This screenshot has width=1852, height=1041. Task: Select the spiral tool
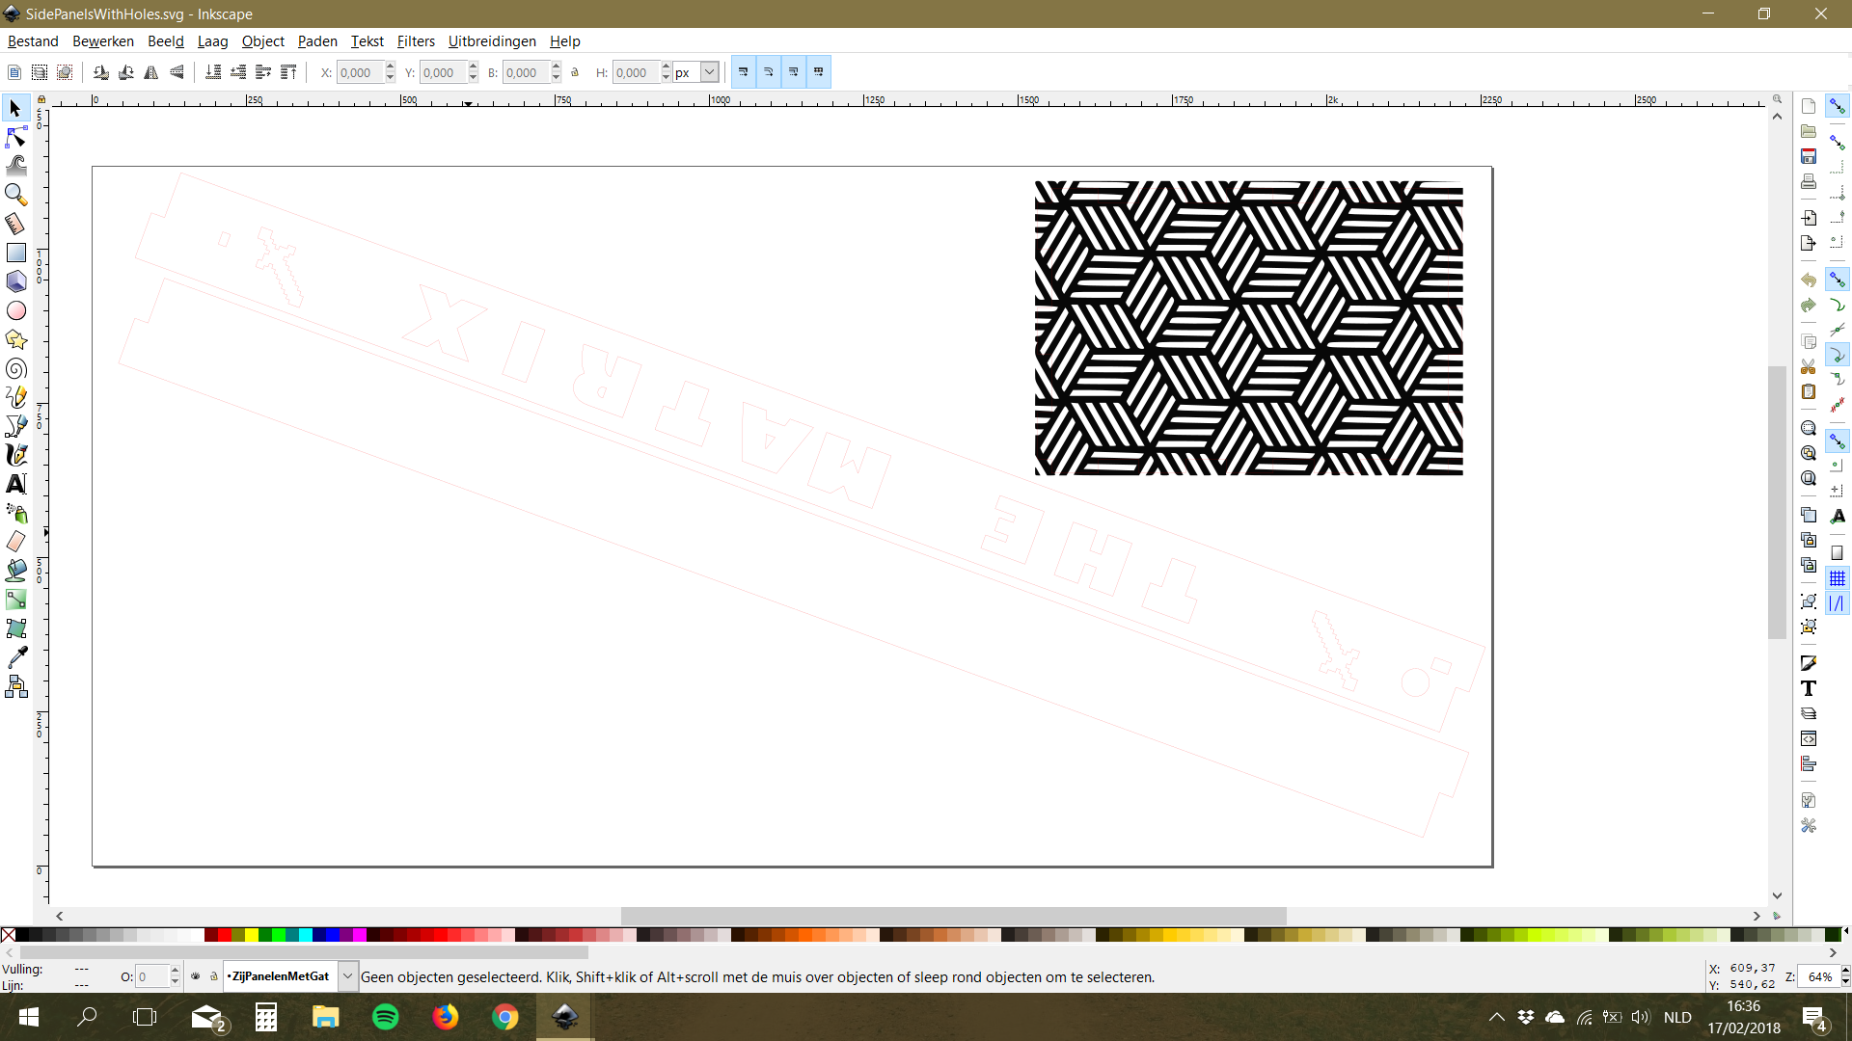[x=15, y=368]
